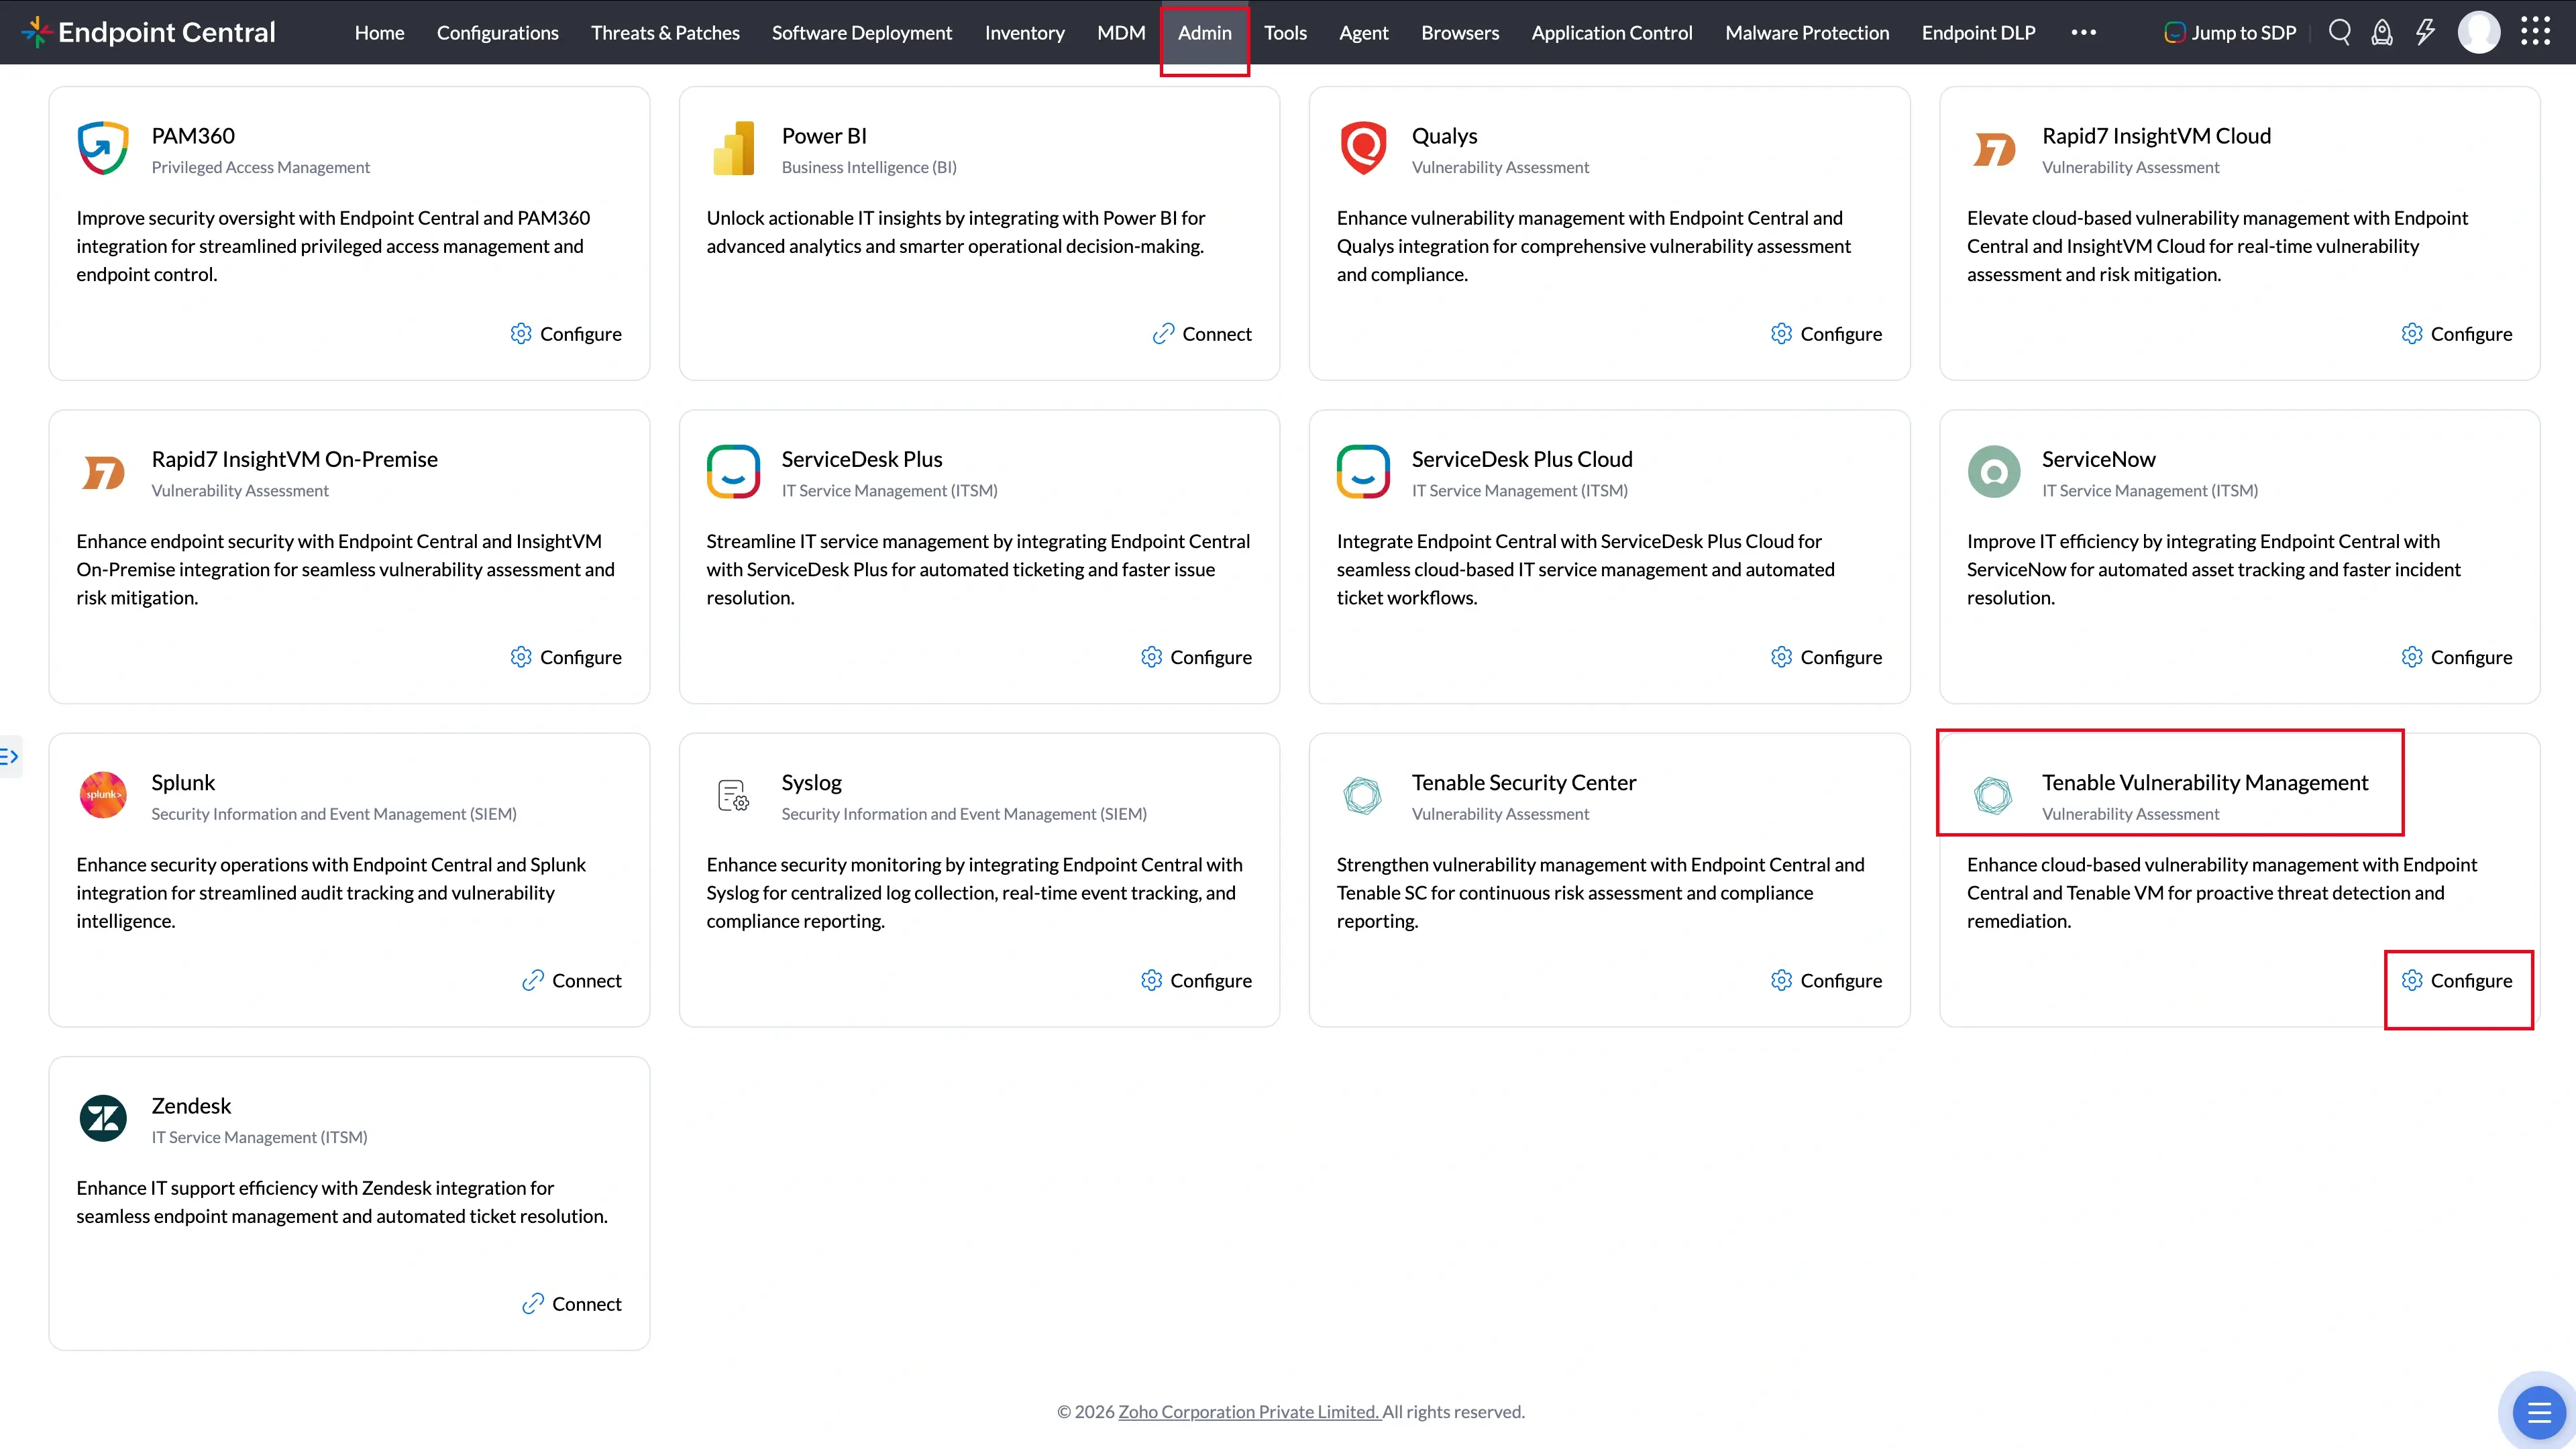2576x1449 pixels.
Task: Configure ServiceDesk Plus integration
Action: 1196,657
